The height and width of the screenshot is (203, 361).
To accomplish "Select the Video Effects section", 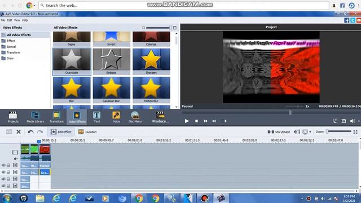I will tap(77, 117).
